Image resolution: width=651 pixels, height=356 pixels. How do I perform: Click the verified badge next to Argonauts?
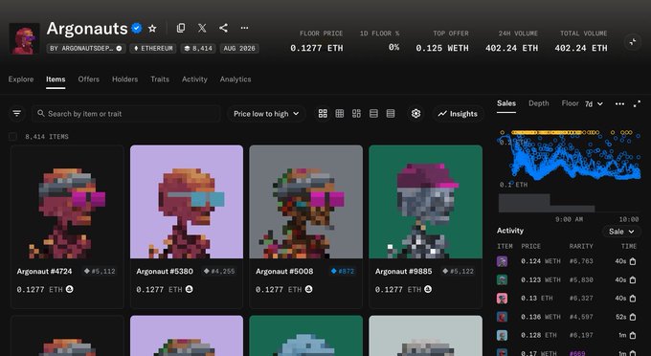click(137, 28)
